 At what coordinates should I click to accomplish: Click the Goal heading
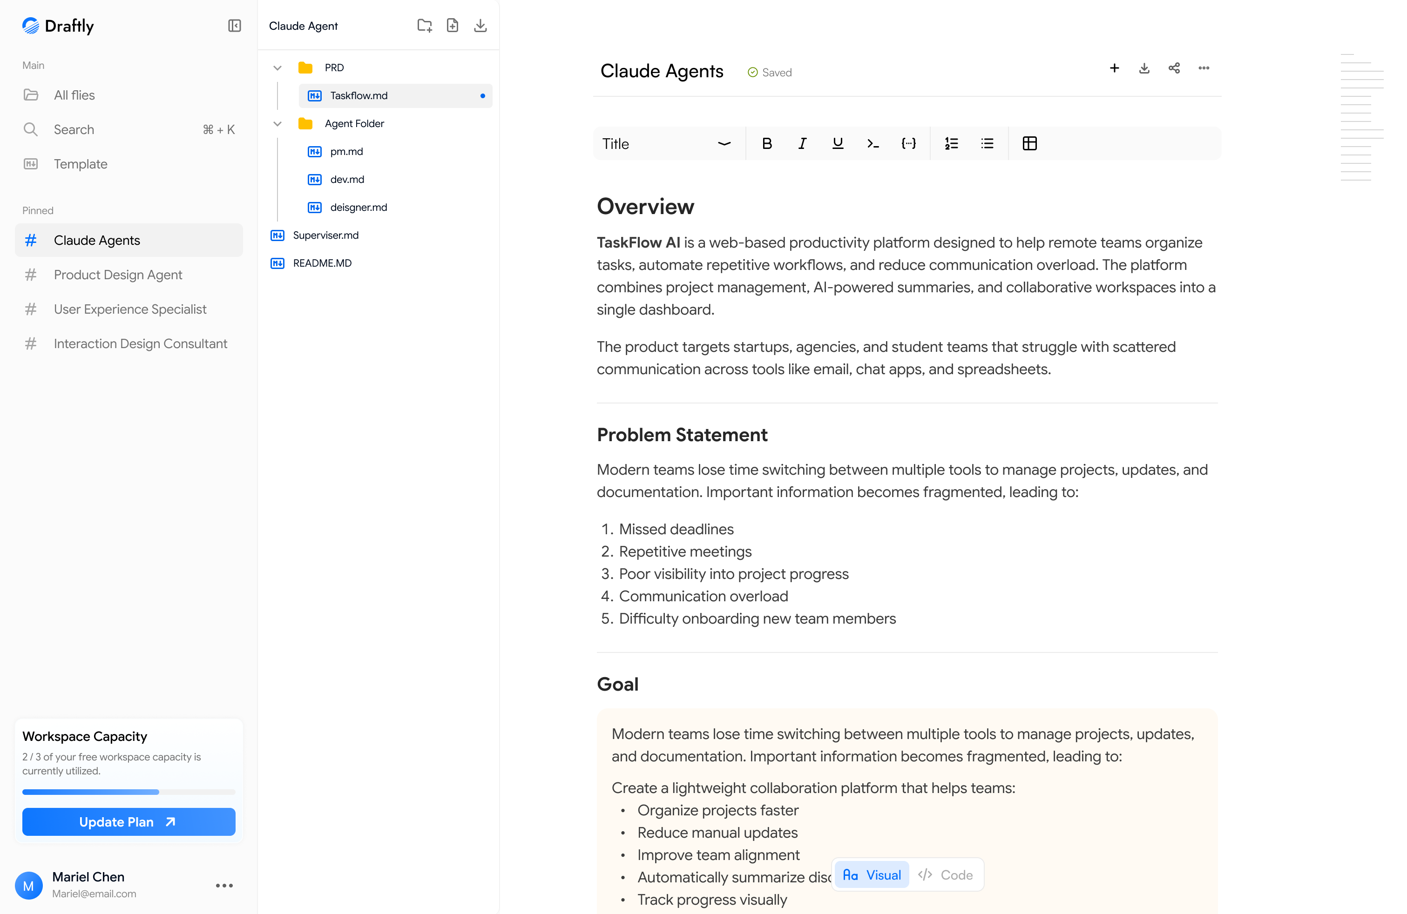617,684
